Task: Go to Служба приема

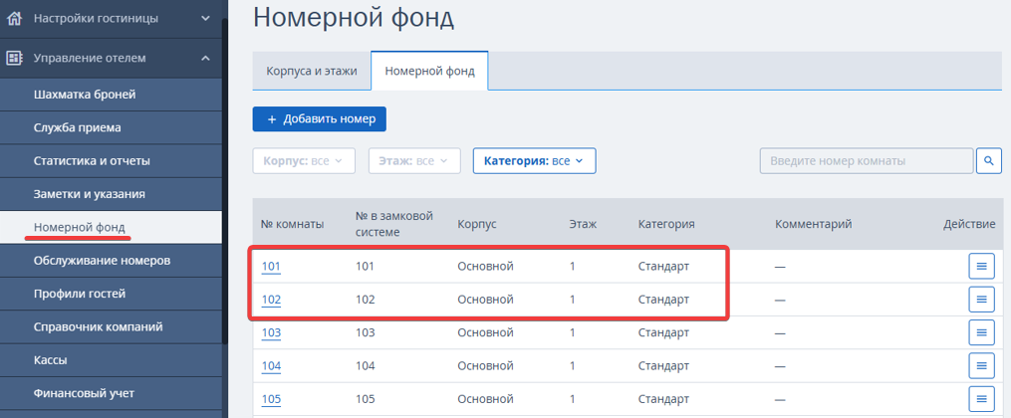Action: point(111,127)
